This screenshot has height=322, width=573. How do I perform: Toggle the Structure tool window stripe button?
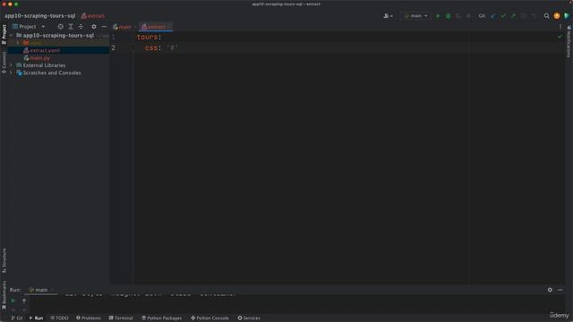tap(4, 260)
